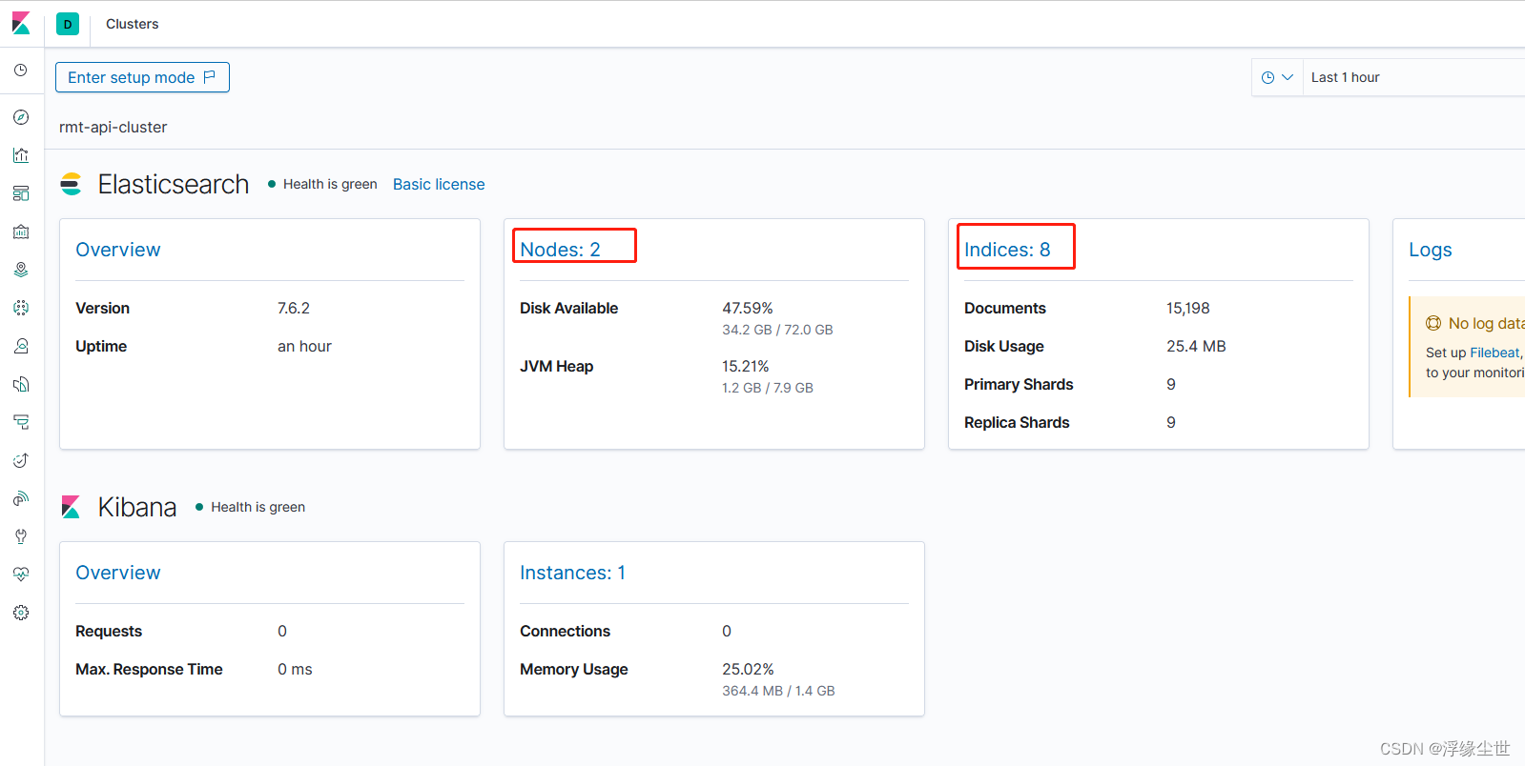1525x766 pixels.
Task: Open Canvas from the sidebar
Action: (x=21, y=232)
